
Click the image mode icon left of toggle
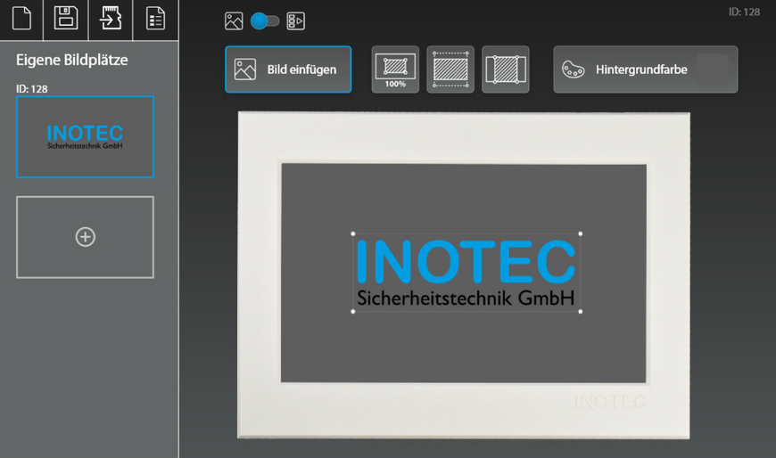pos(234,20)
